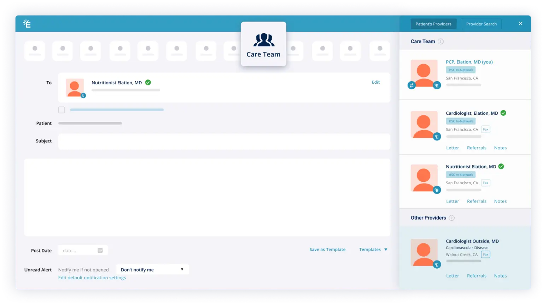Click the Elation badge on Nutritionist's avatar
Screen dimensions: 543x305
click(x=437, y=190)
